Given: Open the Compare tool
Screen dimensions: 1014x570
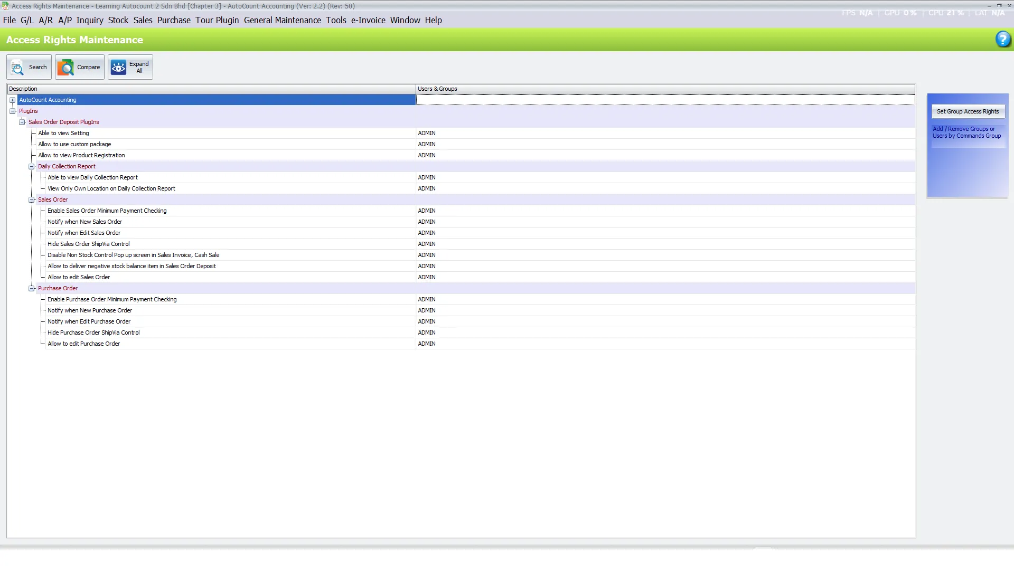Looking at the screenshot, I should point(79,67).
